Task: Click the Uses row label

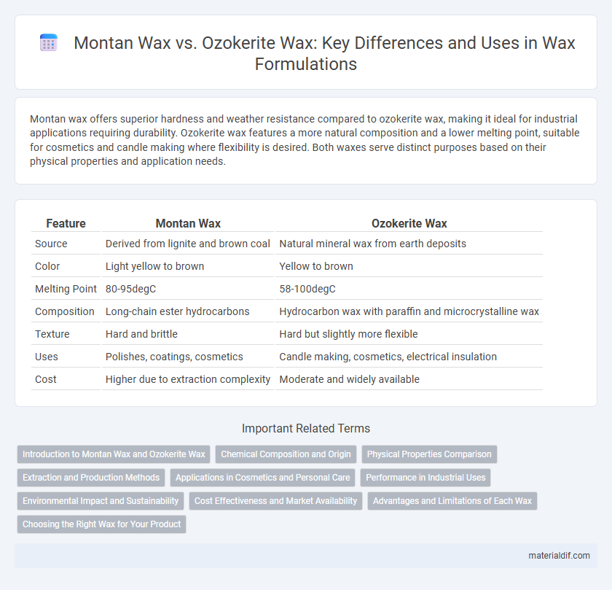Action: [46, 357]
